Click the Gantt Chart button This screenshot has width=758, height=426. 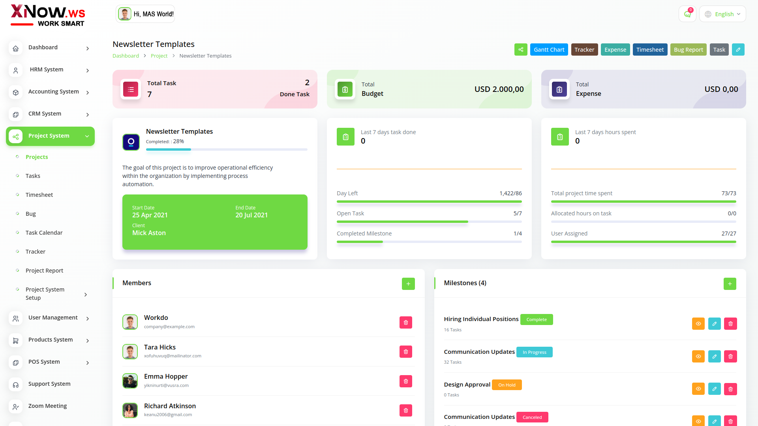pyautogui.click(x=549, y=50)
